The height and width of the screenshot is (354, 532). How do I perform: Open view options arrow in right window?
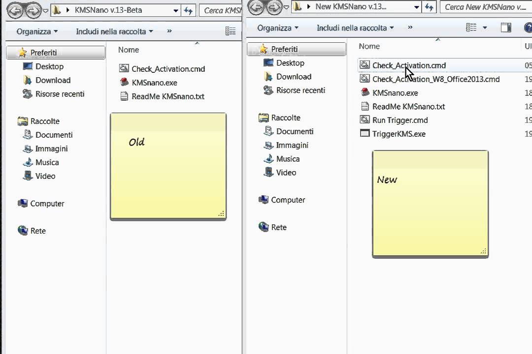tap(485, 28)
